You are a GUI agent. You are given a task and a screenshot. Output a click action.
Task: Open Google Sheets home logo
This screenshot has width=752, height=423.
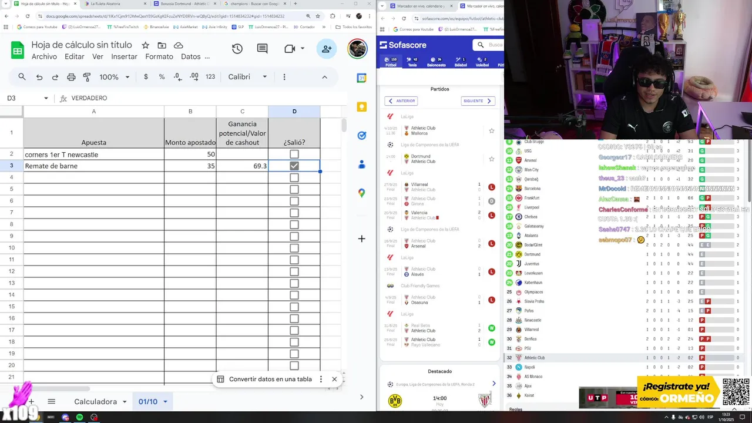point(18,51)
